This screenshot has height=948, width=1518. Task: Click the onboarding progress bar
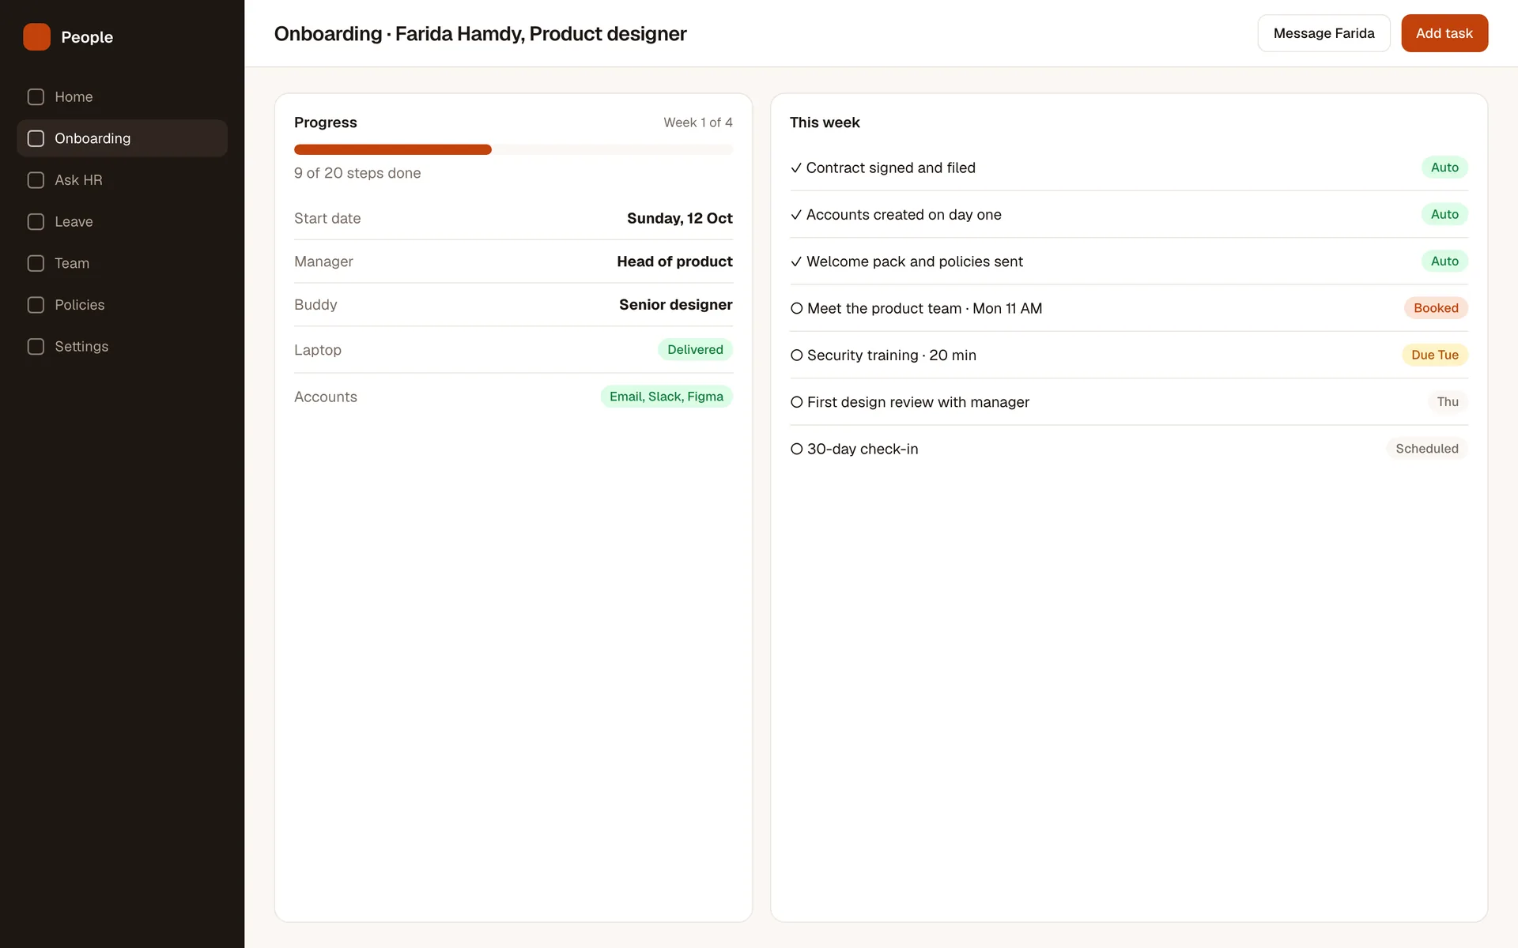tap(513, 149)
